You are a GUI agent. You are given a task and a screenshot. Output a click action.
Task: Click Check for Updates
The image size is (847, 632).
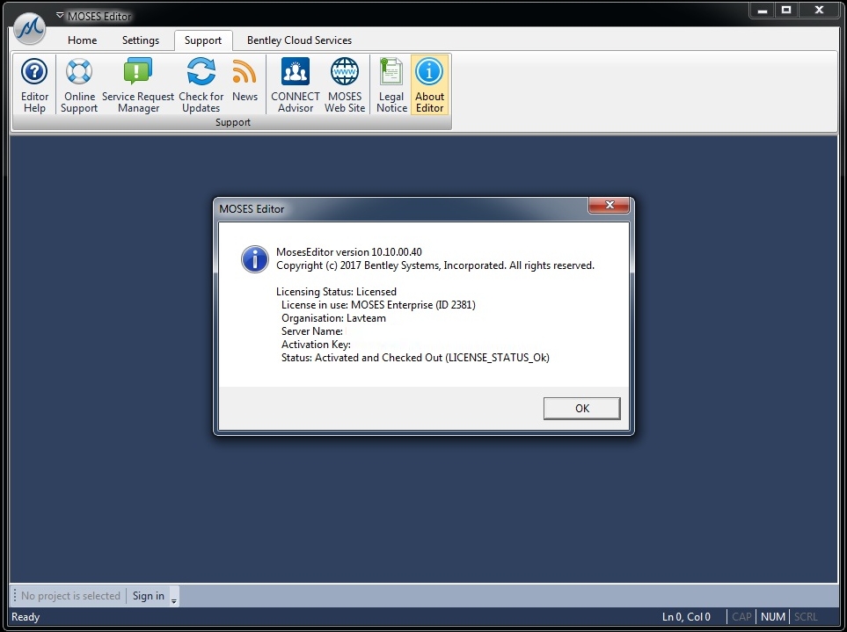(201, 85)
